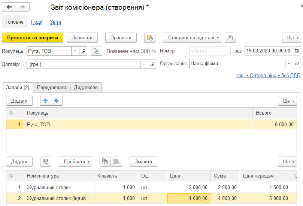Open the top Ще menu

[x=291, y=37]
